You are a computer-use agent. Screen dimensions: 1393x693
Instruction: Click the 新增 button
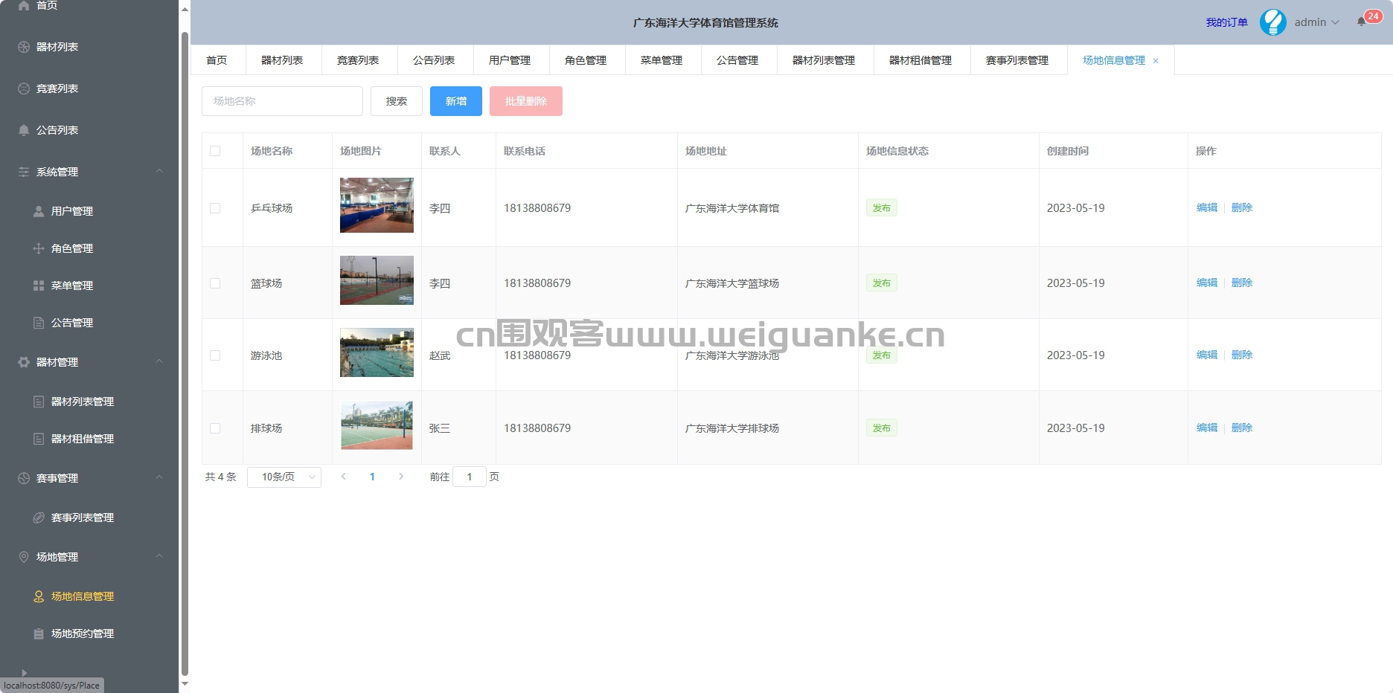point(456,101)
